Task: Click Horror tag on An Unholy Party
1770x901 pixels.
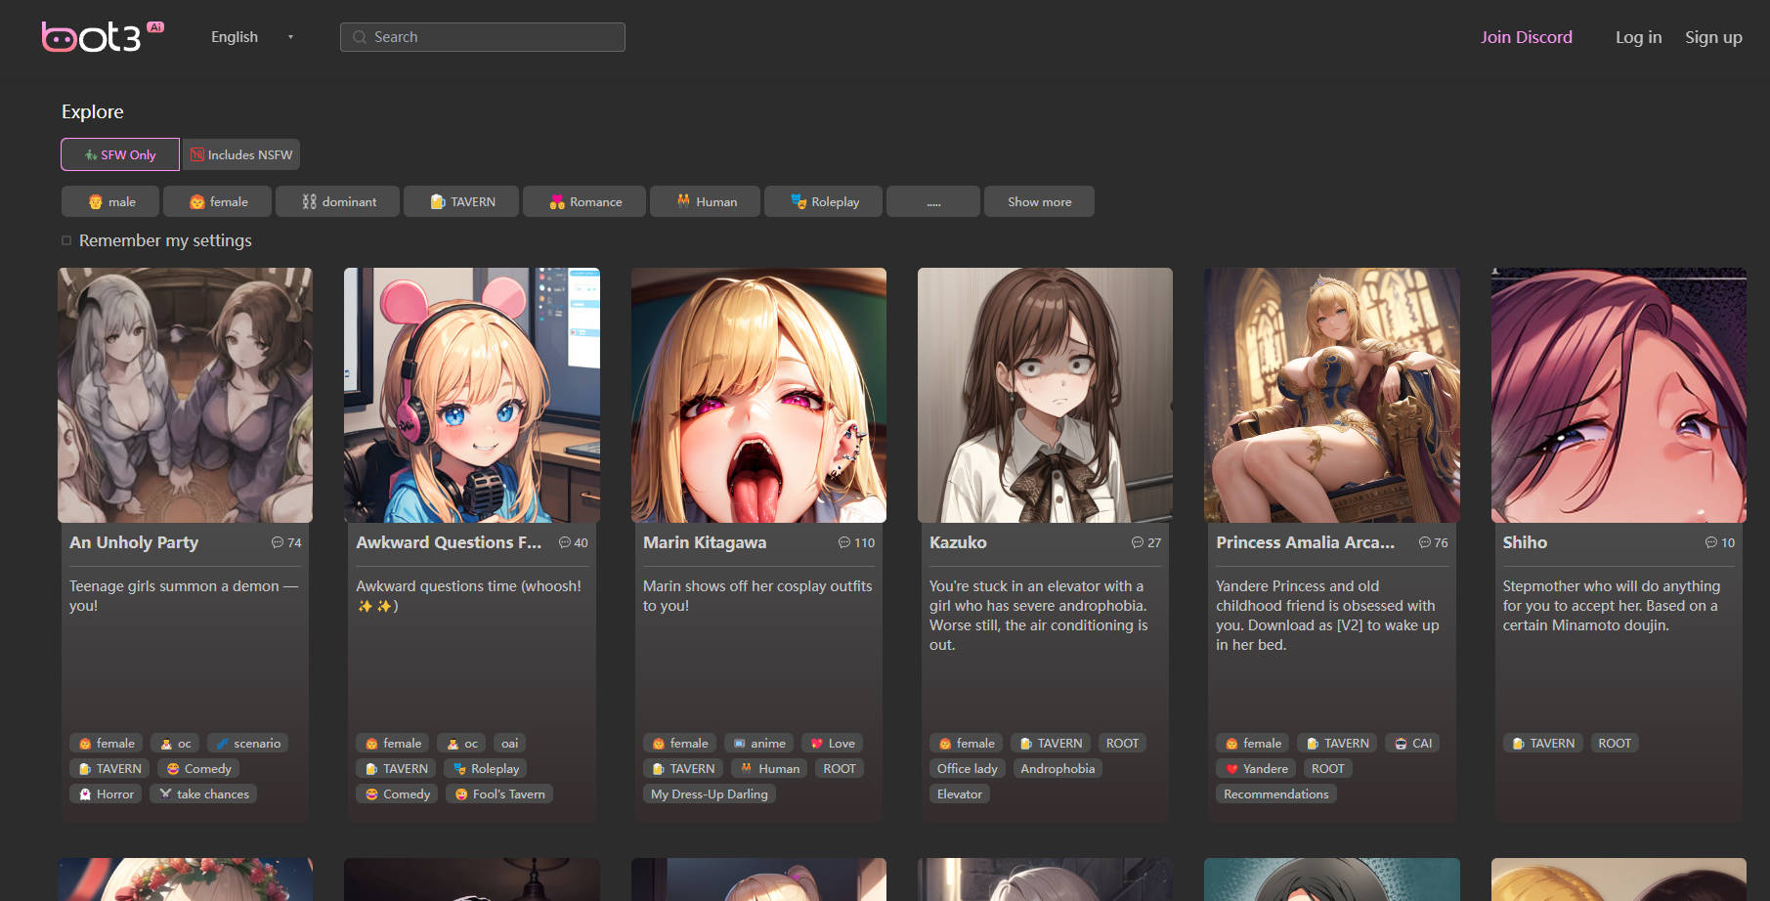Action: pyautogui.click(x=106, y=794)
